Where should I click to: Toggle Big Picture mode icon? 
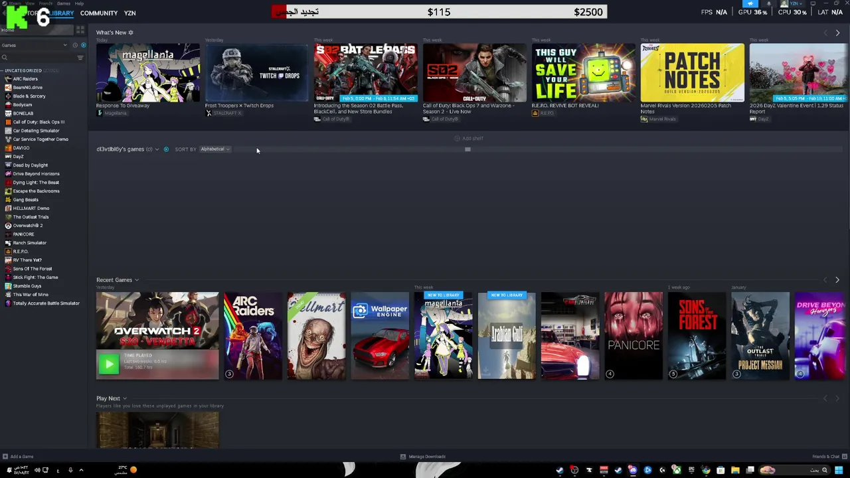tap(813, 3)
